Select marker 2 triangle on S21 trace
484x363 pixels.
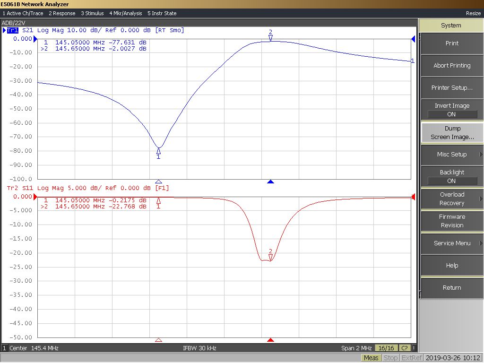click(271, 38)
